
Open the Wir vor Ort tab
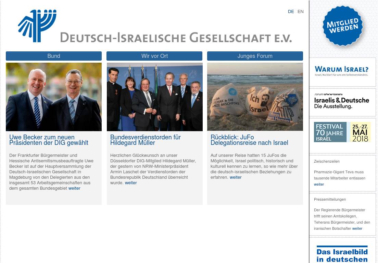[x=154, y=56]
